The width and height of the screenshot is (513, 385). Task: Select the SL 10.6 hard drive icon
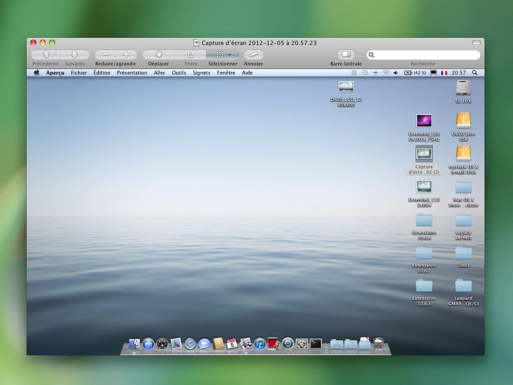click(463, 88)
